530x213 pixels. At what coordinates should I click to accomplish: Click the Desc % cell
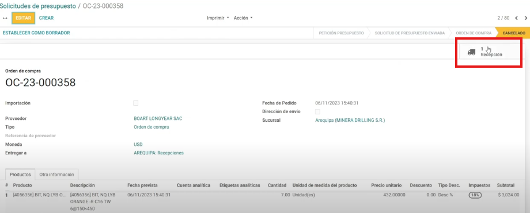[445, 195]
